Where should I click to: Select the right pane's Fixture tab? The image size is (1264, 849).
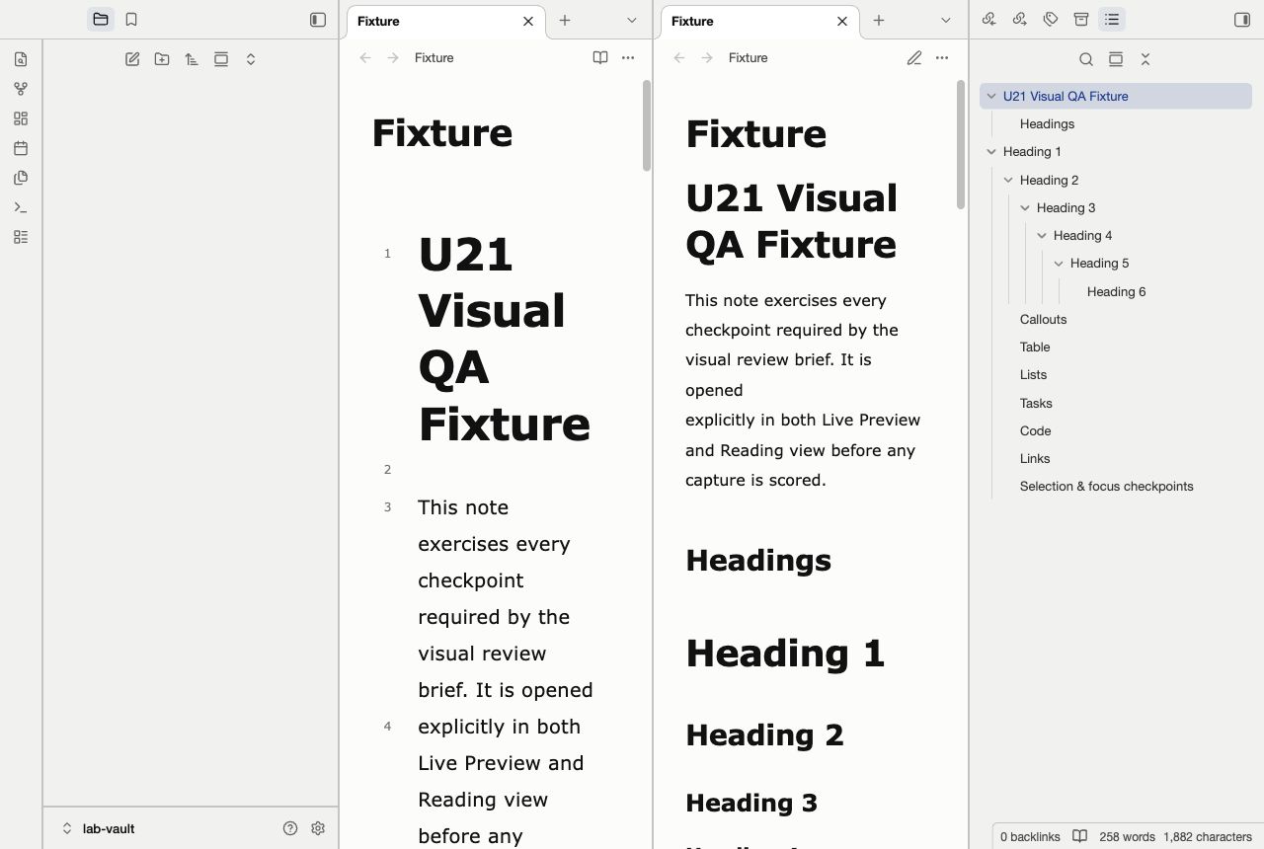point(759,21)
